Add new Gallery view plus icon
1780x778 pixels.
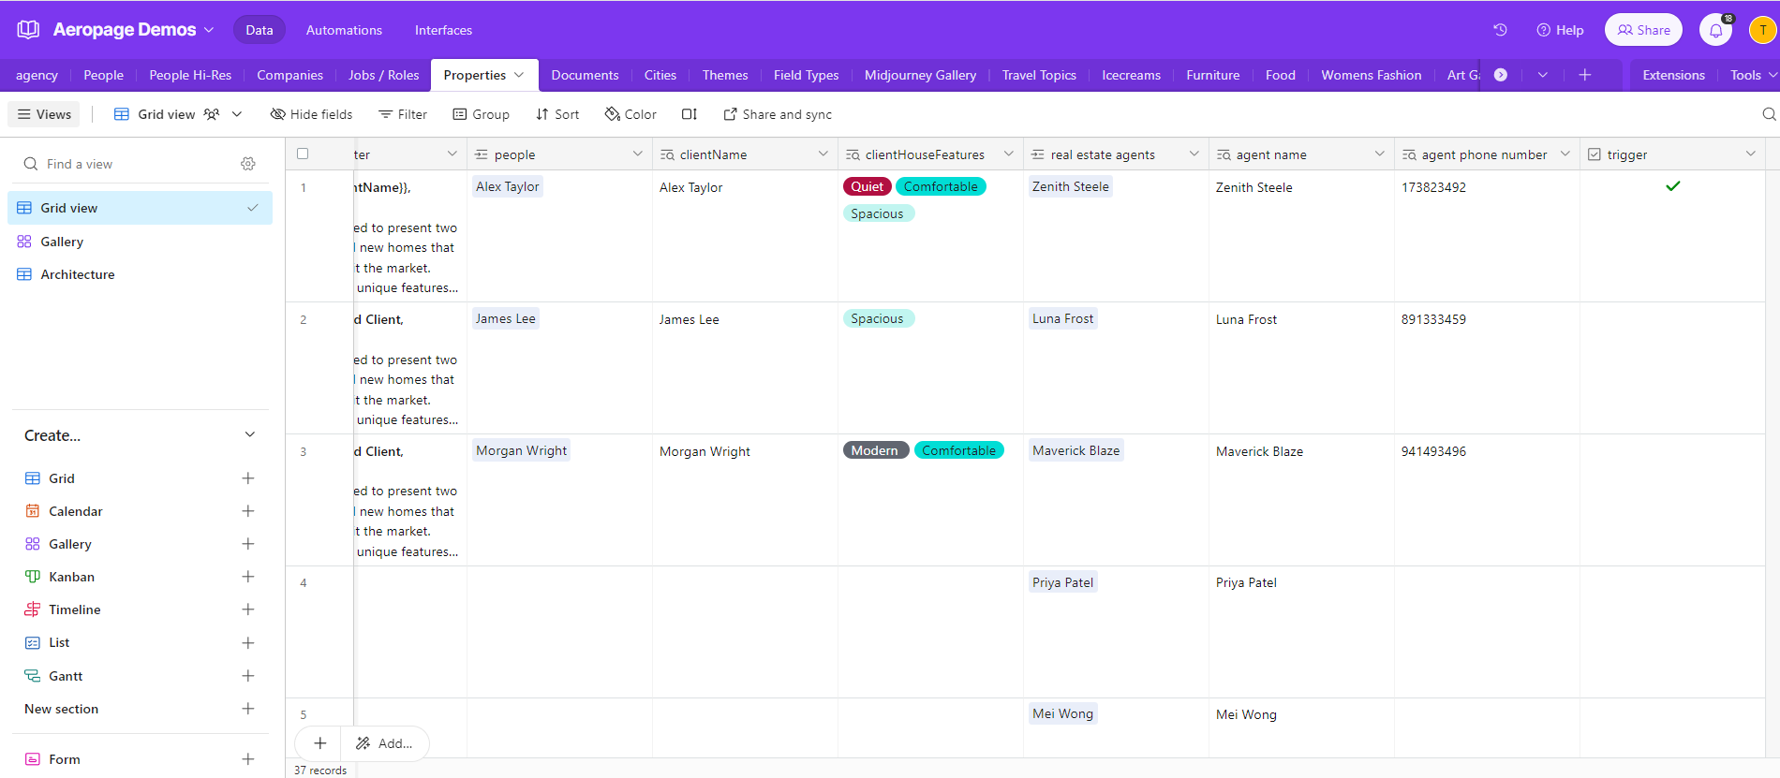(x=248, y=544)
